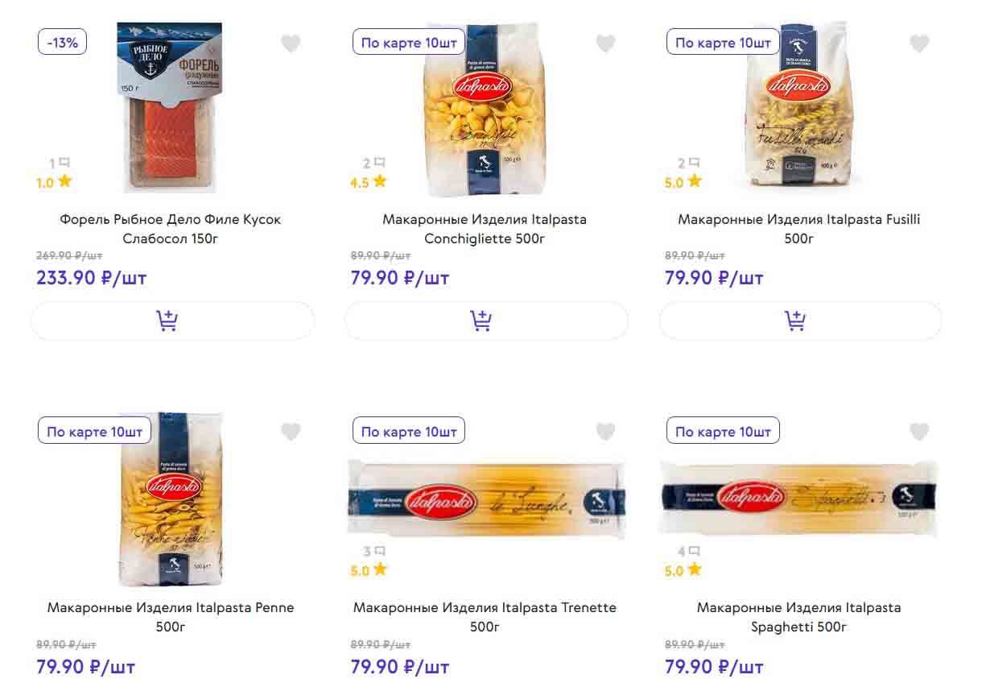
Task: Click the heart icon on Italpasta Spaghetti
Action: click(919, 432)
